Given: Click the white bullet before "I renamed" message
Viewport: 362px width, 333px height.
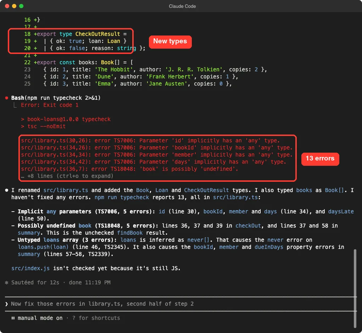Looking at the screenshot, I should [x=7, y=190].
